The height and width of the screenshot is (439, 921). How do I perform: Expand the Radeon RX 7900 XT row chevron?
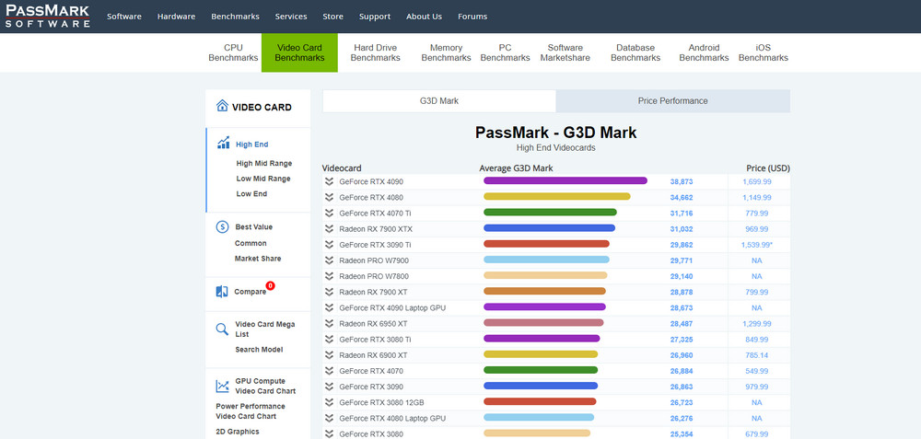(x=329, y=292)
